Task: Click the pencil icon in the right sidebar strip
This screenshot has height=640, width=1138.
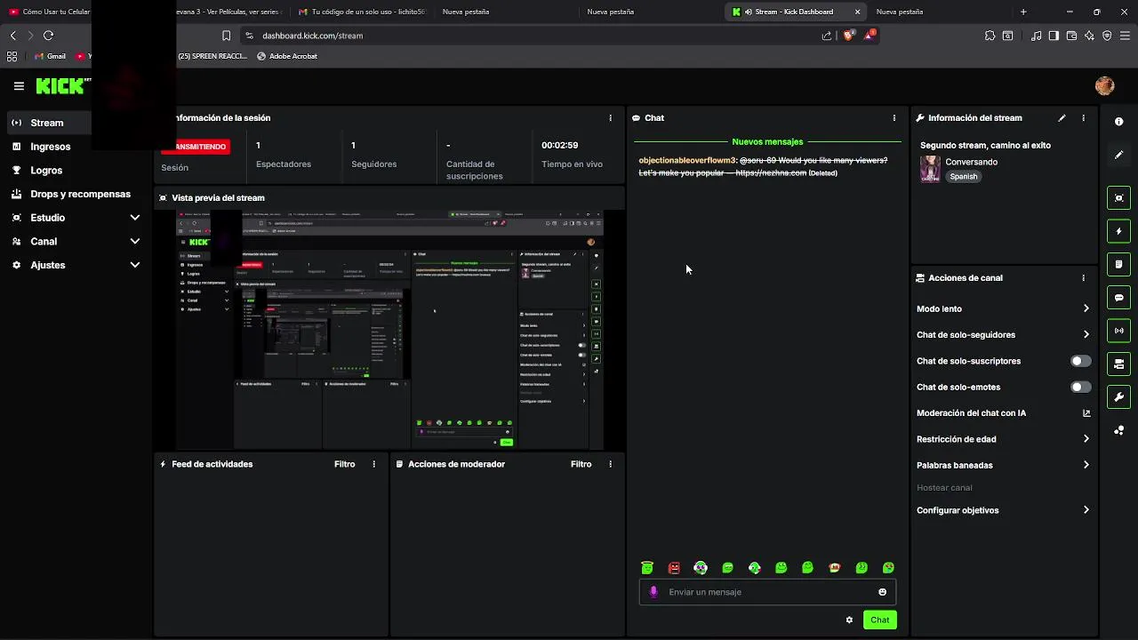Action: pyautogui.click(x=1118, y=155)
